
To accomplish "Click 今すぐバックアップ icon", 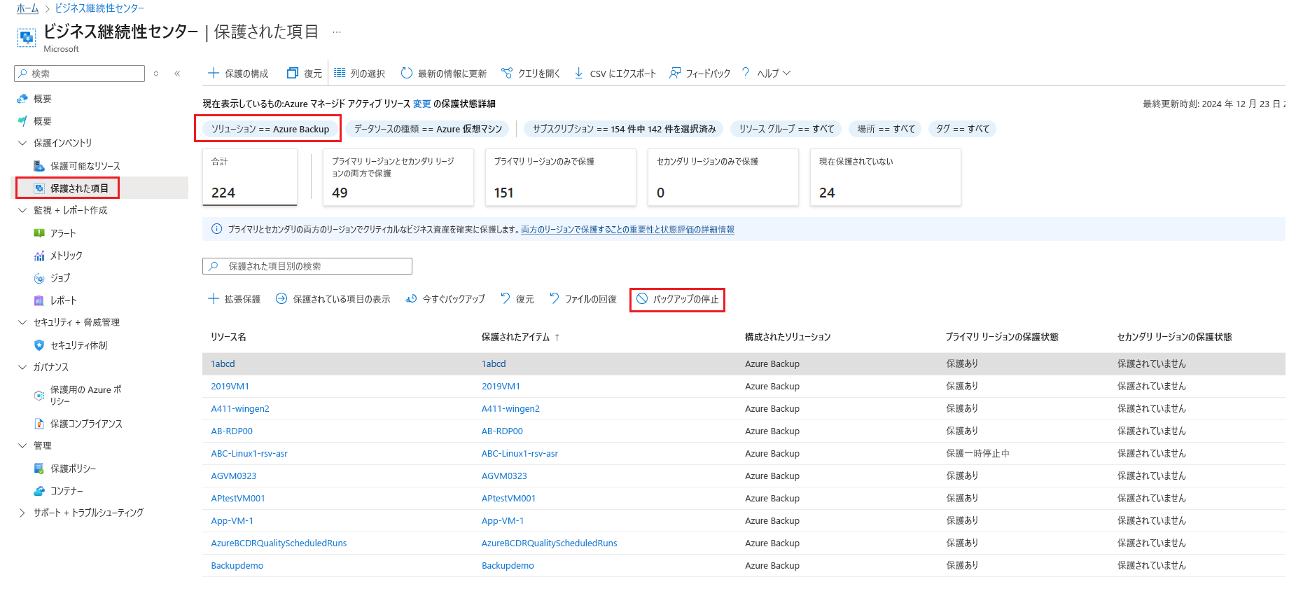I will (411, 298).
